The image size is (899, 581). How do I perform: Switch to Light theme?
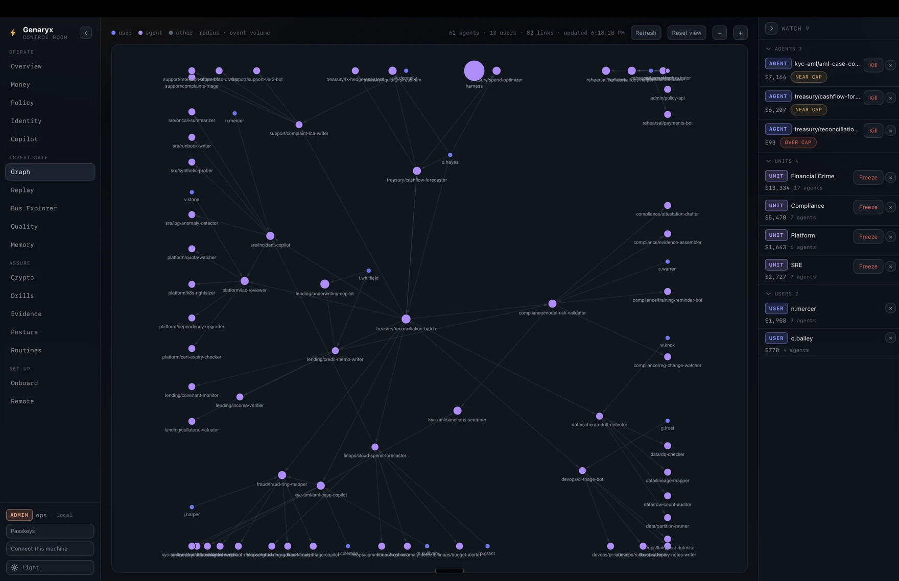click(50, 567)
